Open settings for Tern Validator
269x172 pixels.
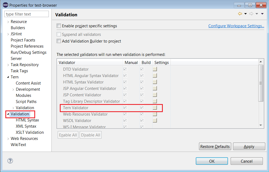pyautogui.click(x=155, y=108)
